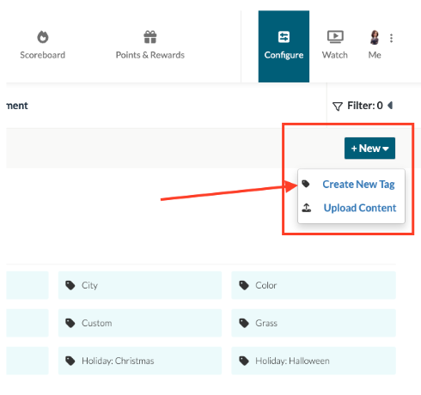The image size is (421, 395).
Task: Click the tag icon next to Holiday: Halloween
Action: tap(244, 361)
